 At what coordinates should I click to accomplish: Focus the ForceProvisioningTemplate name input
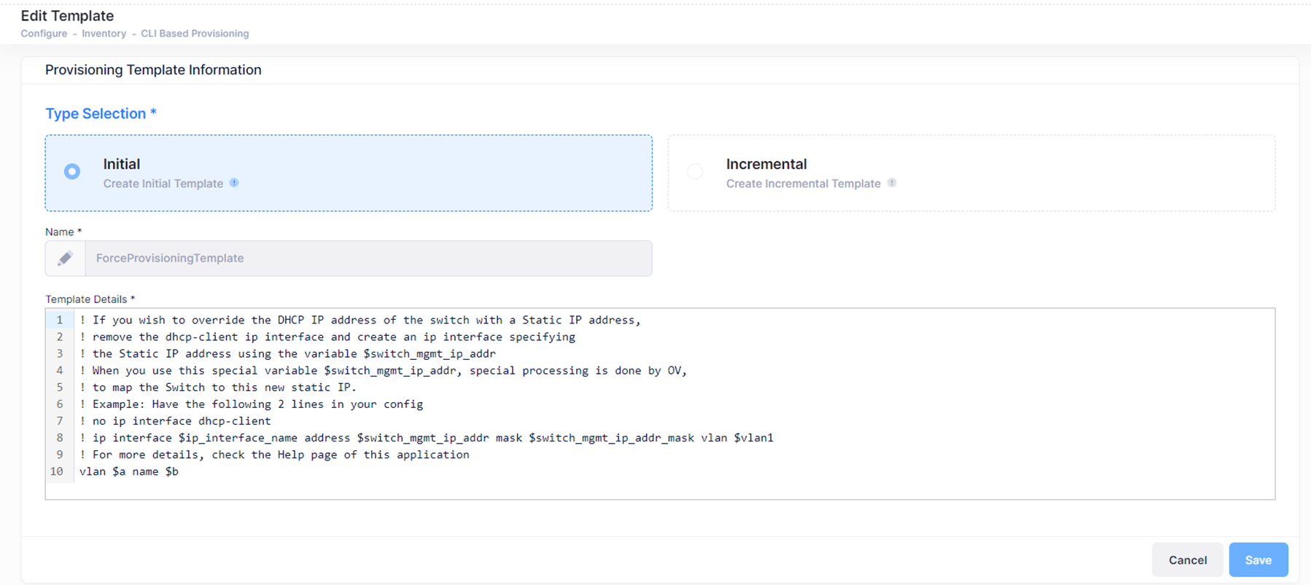coord(368,259)
